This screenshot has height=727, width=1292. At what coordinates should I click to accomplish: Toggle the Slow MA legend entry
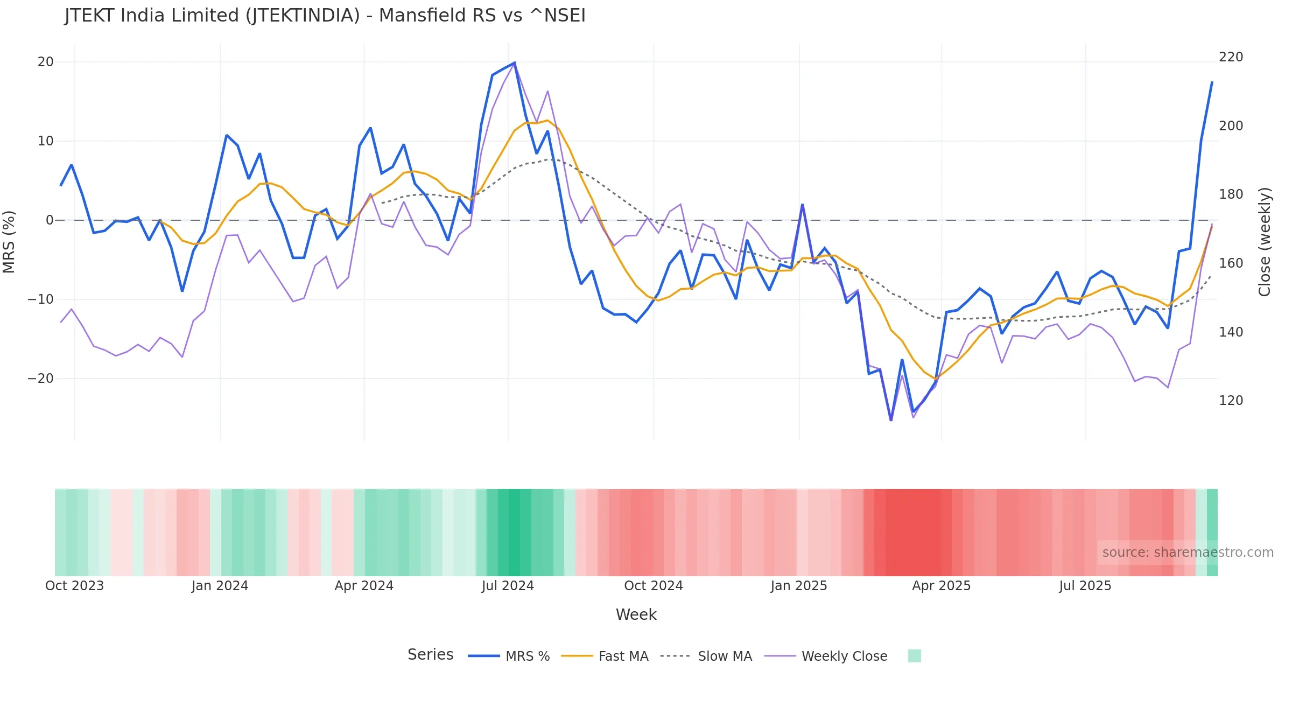point(706,656)
